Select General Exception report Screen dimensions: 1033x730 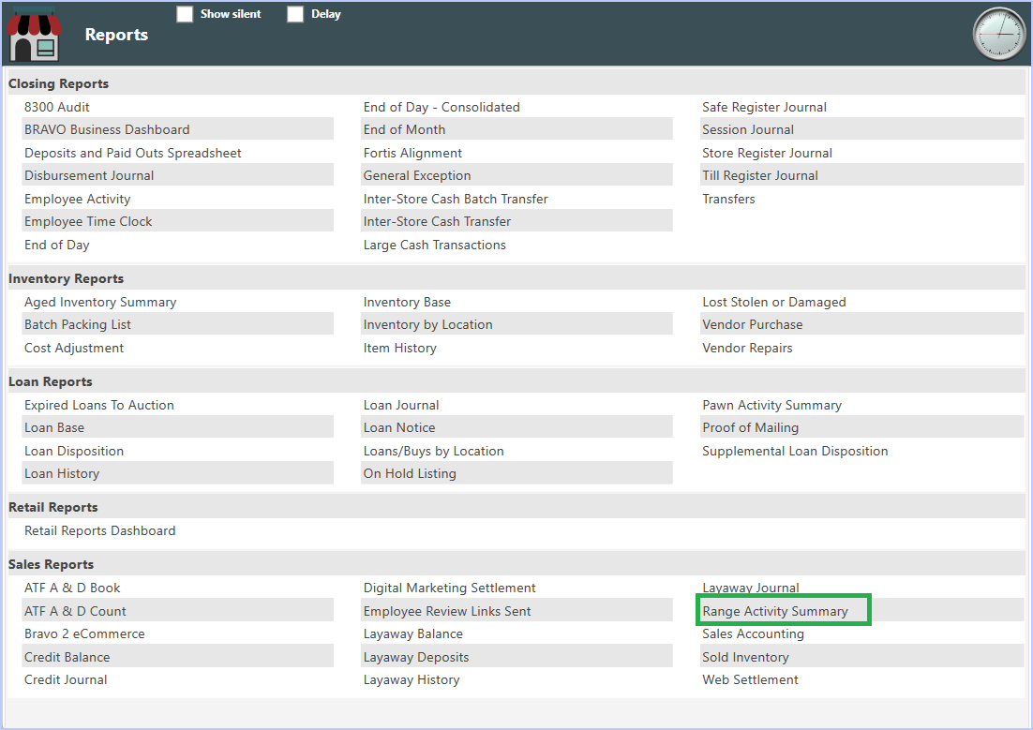click(417, 175)
